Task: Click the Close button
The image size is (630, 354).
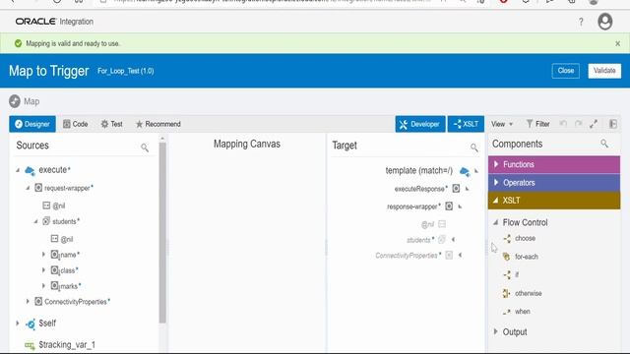Action: (x=565, y=71)
